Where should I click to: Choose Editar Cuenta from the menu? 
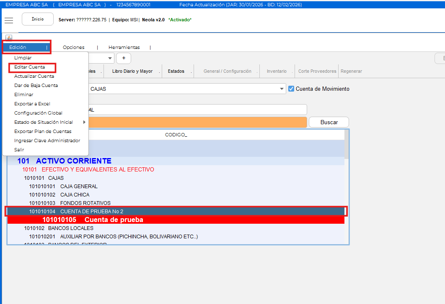click(x=29, y=67)
